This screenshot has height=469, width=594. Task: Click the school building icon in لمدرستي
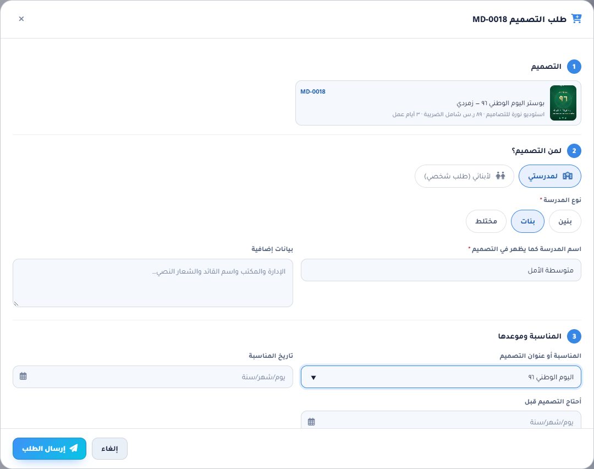point(568,176)
